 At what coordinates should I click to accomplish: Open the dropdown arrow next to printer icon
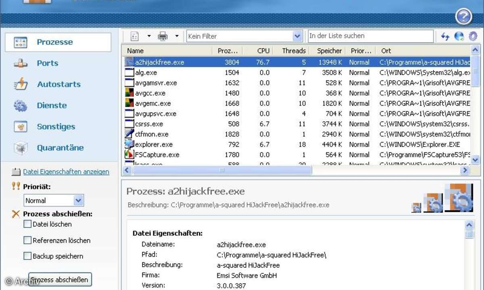177,36
